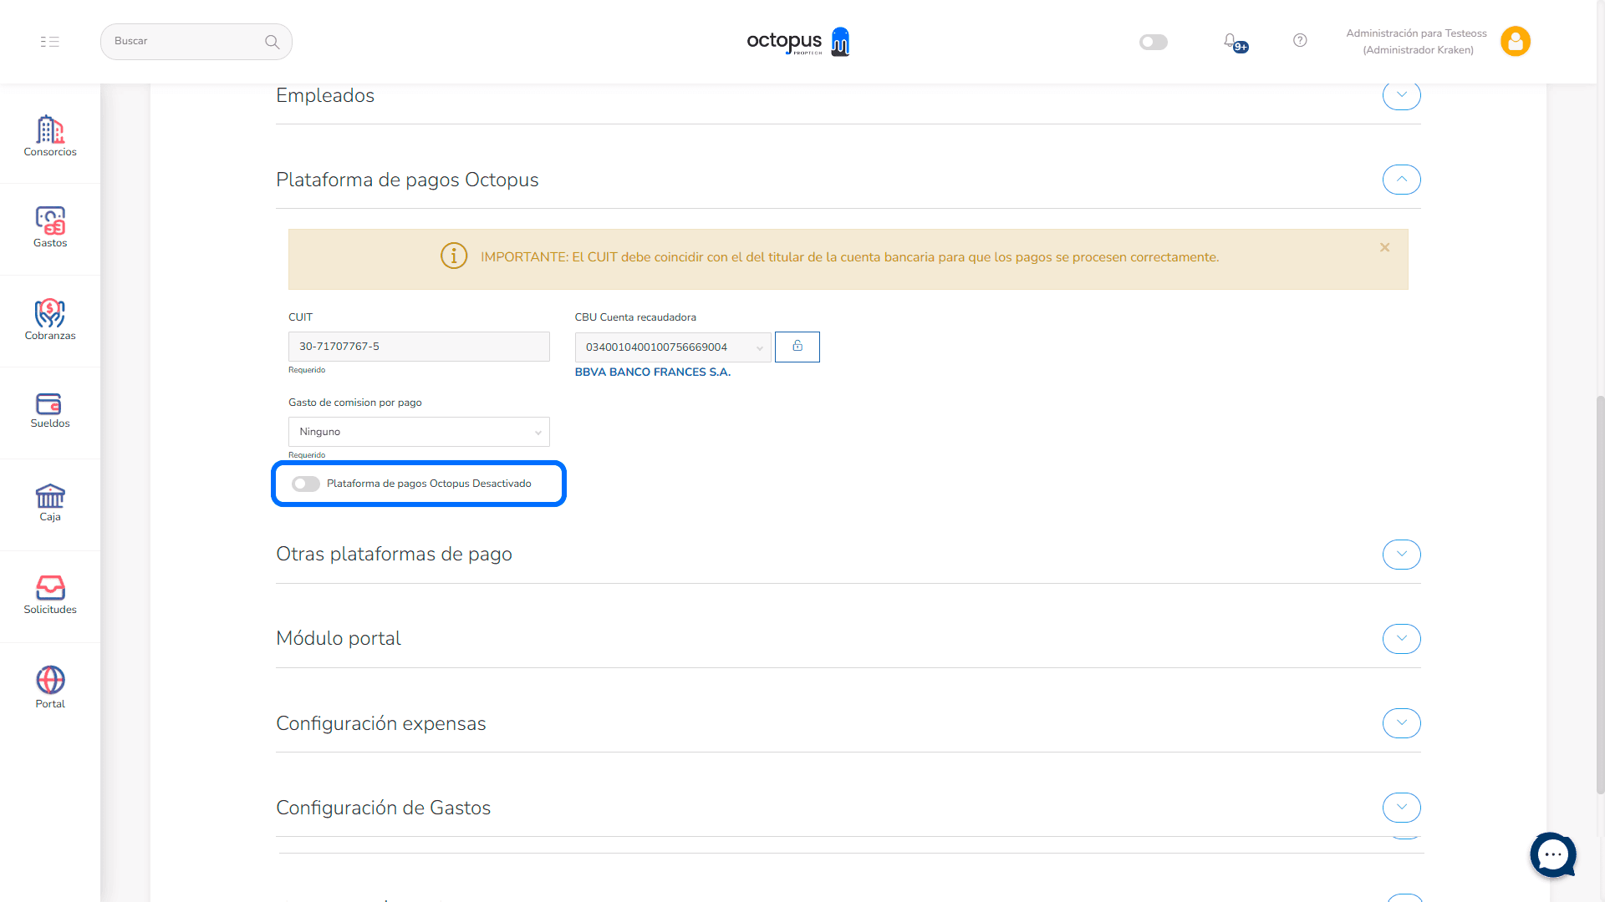The width and height of the screenshot is (1605, 902).
Task: Open the Portal globe icon
Action: point(50,687)
